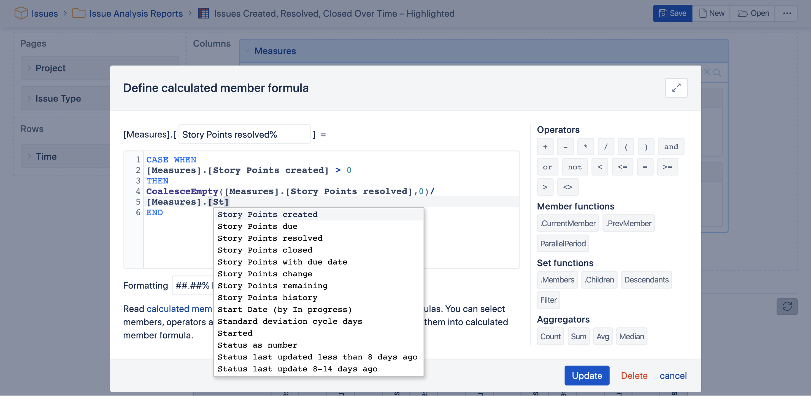The image size is (811, 396).
Task: Expand the Issue Type dimension chevron
Action: (29, 98)
